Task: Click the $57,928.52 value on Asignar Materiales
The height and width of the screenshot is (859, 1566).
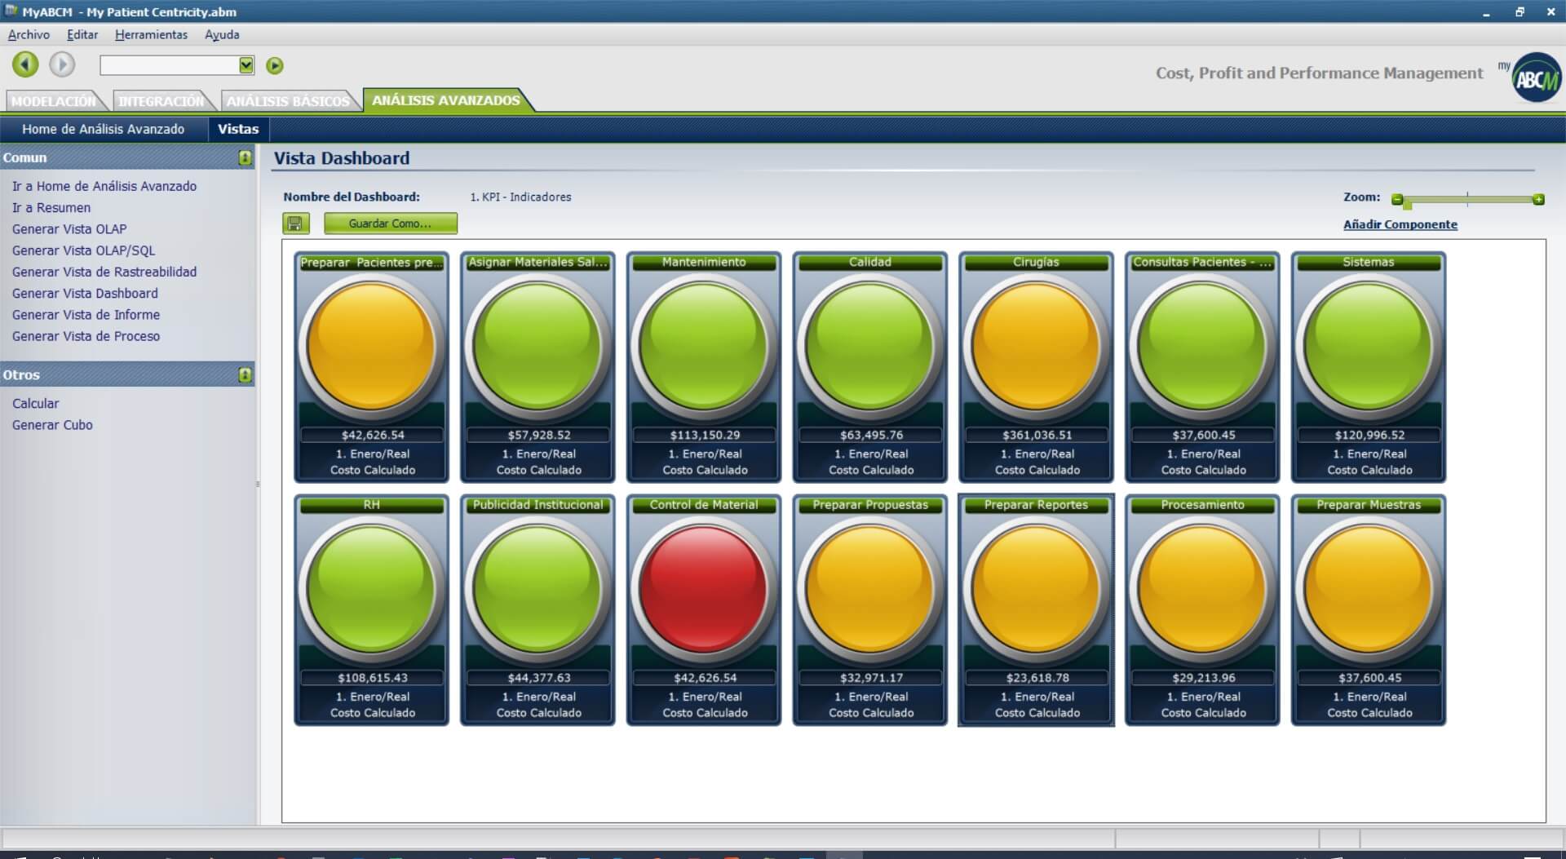Action: [538, 435]
